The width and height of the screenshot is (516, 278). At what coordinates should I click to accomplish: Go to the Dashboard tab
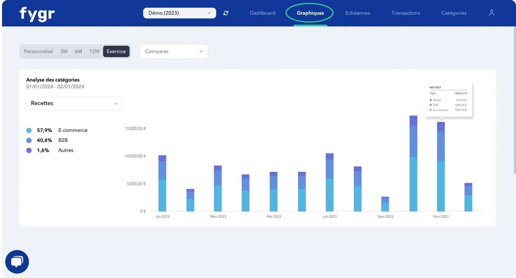pos(262,13)
